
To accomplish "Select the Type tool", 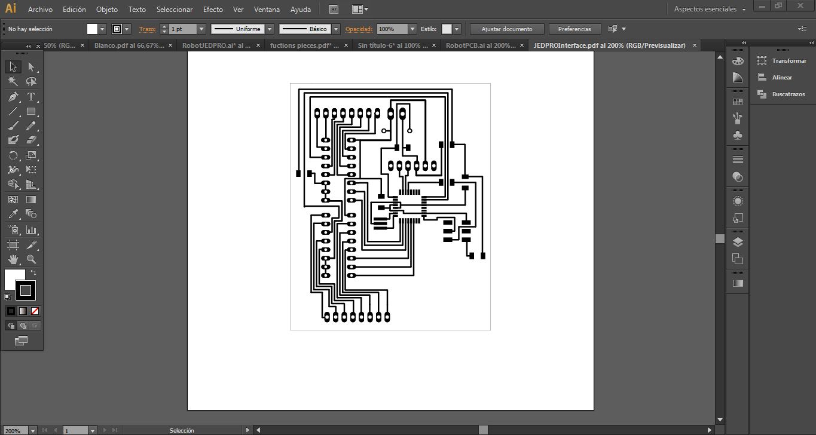I will 31,97.
